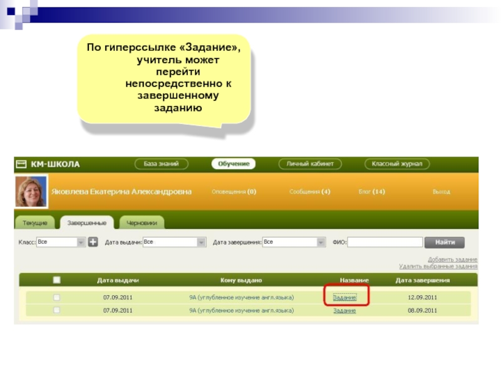The image size is (501, 376).
Task: Click the 08.09.2011 completion date
Action: tap(422, 310)
